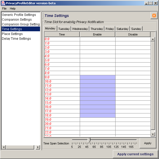Click the Enable column header
This screenshot has height=159, width=159.
98,34
